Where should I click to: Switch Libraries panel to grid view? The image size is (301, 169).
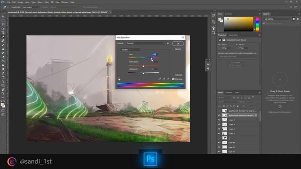(293, 19)
